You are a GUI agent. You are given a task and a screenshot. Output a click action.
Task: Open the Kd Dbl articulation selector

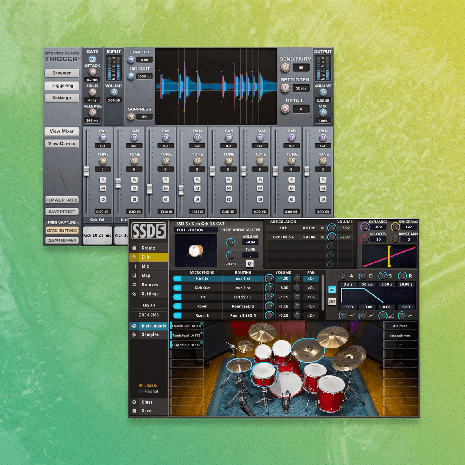309,237
